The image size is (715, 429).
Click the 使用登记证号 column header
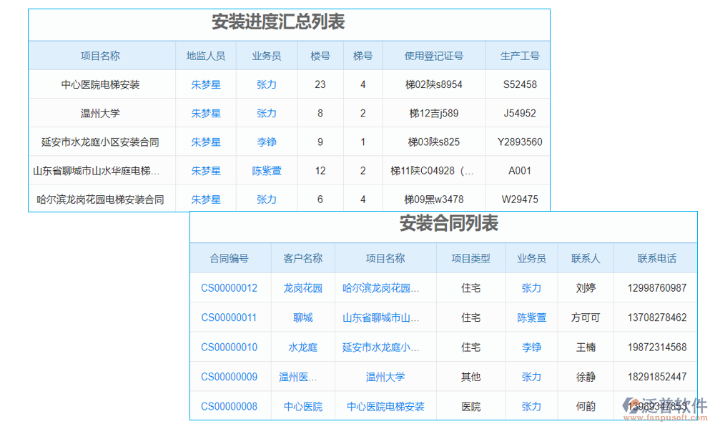(434, 55)
